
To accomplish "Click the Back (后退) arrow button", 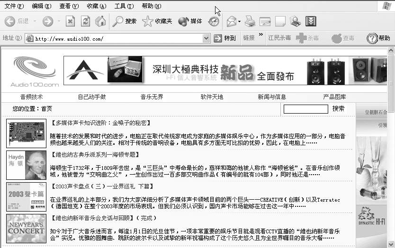I will (x=17, y=21).
